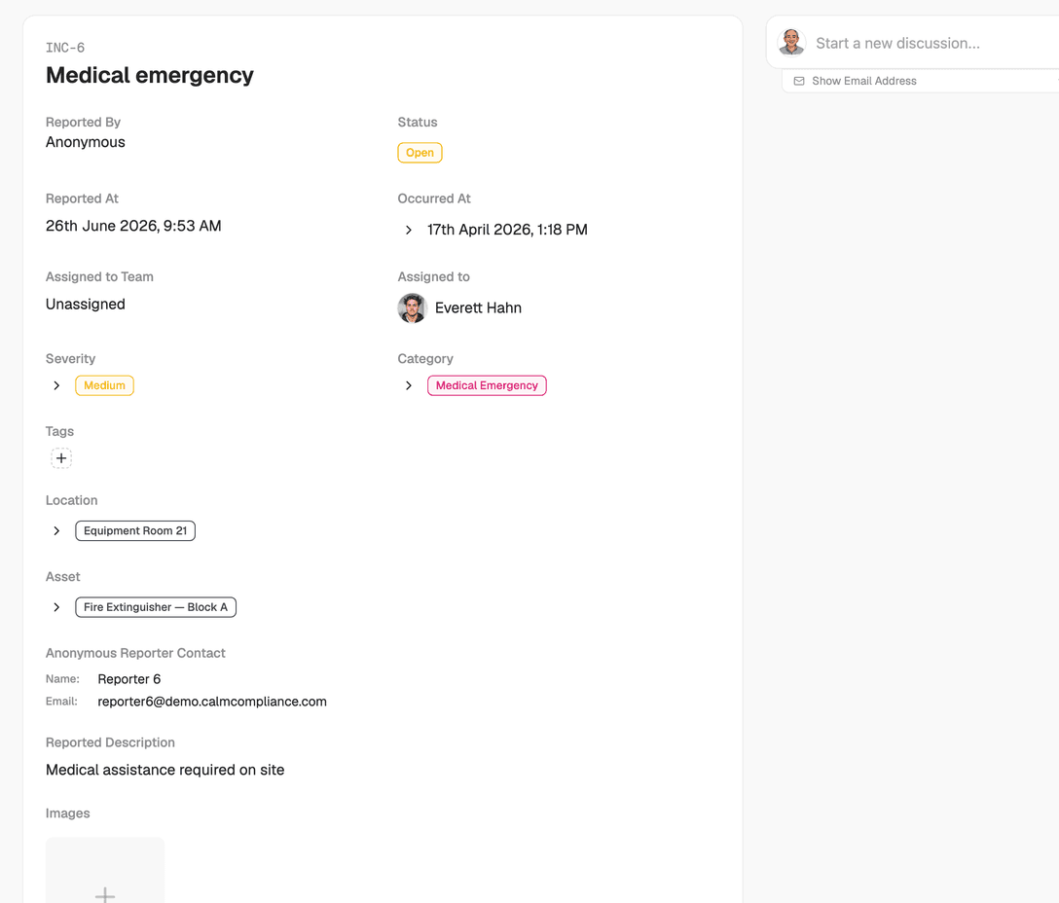Click the user avatar in discussion box
Image resolution: width=1059 pixels, height=903 pixels.
(791, 43)
